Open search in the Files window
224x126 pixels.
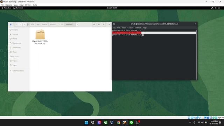94,24
